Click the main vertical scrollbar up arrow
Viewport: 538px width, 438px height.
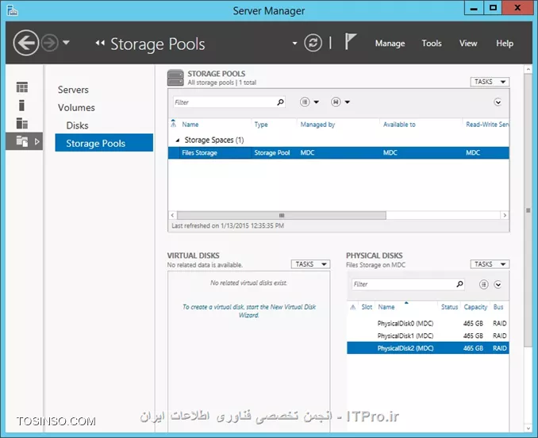point(528,69)
